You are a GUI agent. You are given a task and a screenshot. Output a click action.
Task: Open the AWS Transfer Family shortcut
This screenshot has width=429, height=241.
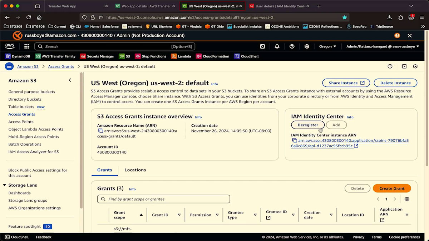click(55, 56)
